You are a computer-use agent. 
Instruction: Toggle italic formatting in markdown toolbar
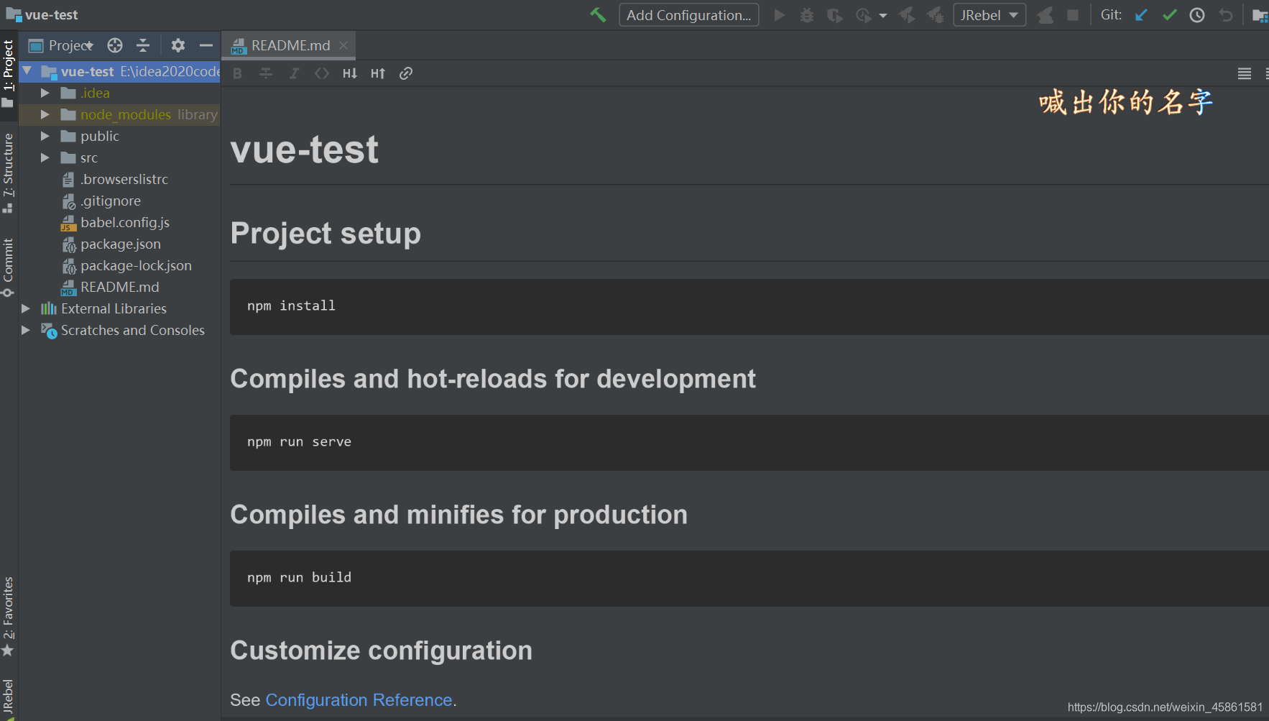[294, 73]
